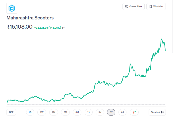Switch to the candlestick chart view icon
173x119 pixels.
pos(134,112)
